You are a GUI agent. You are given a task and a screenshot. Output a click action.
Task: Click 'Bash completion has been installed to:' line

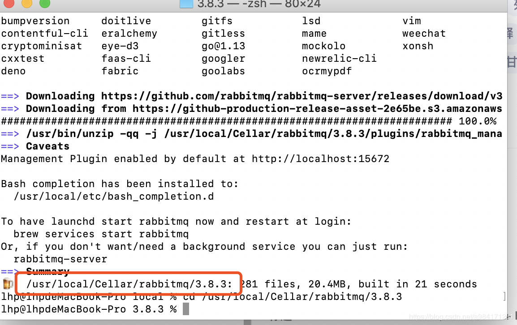120,184
